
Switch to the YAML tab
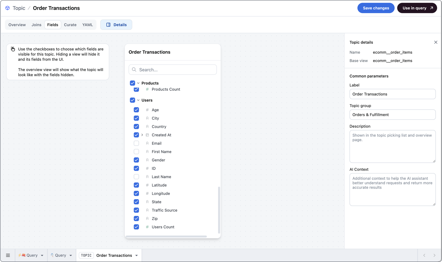[x=87, y=25]
